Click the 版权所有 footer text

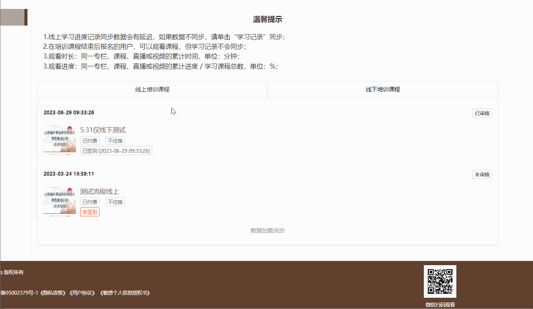pos(14,272)
